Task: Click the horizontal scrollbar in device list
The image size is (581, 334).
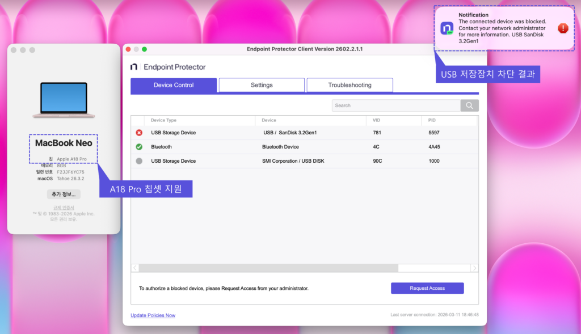Action: (x=268, y=268)
